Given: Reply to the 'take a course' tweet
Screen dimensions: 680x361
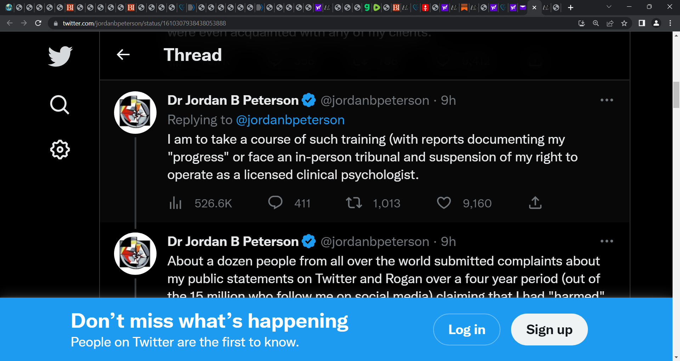Looking at the screenshot, I should pyautogui.click(x=275, y=203).
